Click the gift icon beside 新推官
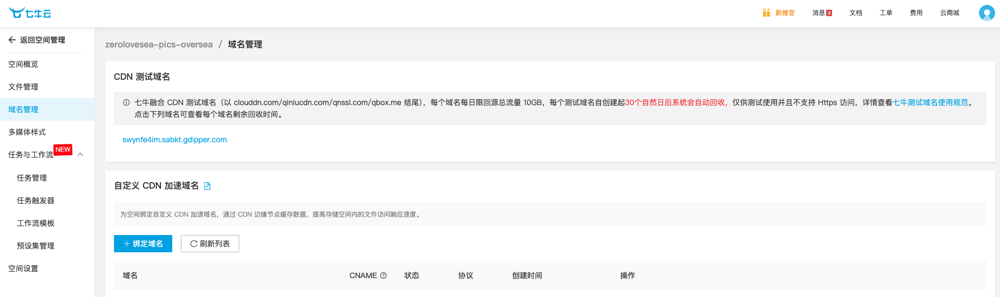The height and width of the screenshot is (297, 1000). [x=766, y=13]
